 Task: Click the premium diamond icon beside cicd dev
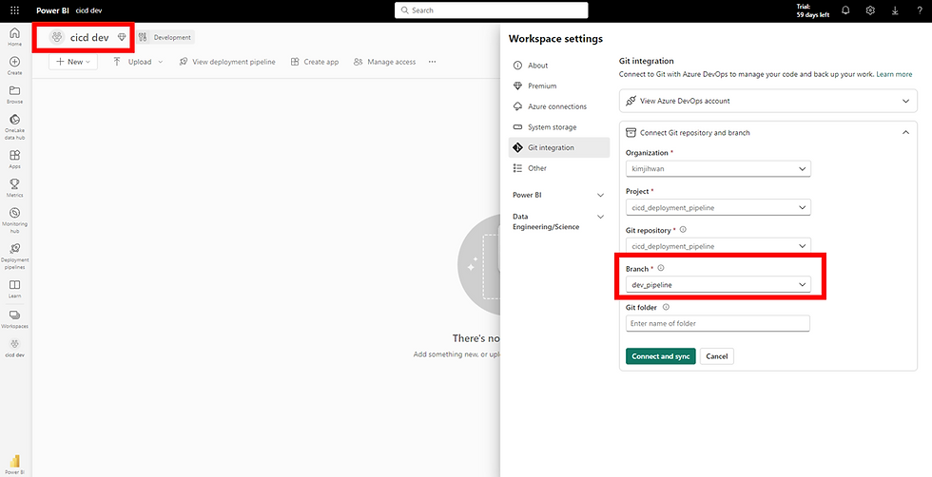point(122,37)
